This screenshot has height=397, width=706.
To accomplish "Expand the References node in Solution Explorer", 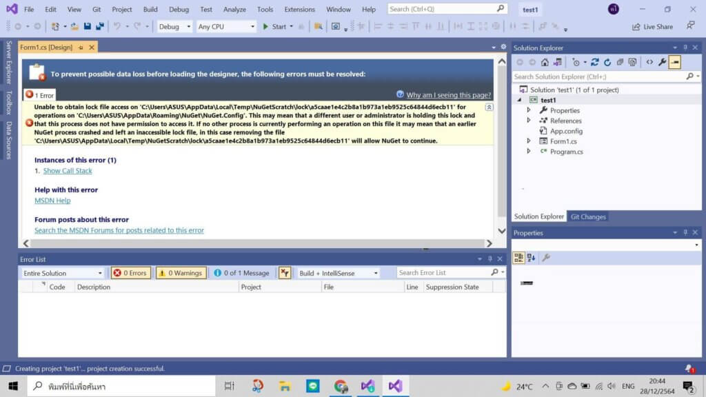I will (529, 121).
